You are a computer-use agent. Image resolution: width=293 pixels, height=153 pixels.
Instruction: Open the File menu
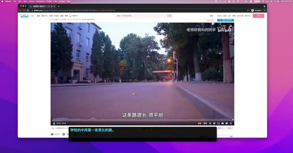pos(15,1)
